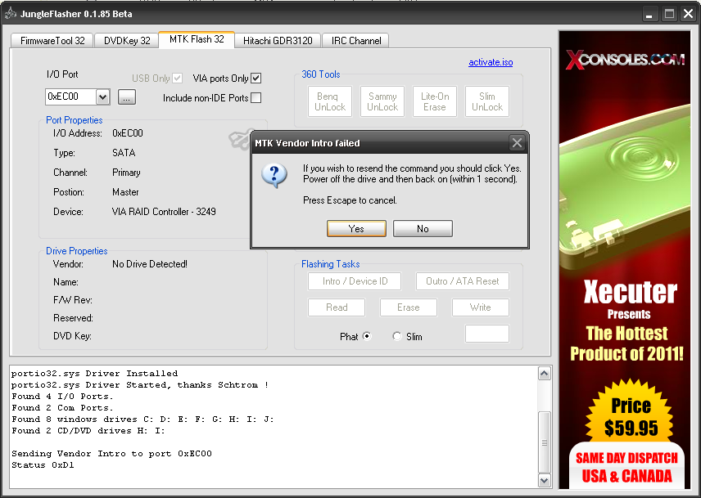The image size is (701, 498).
Task: Click the Xconsoles Xecuter advertisement banner
Action: [x=624, y=259]
